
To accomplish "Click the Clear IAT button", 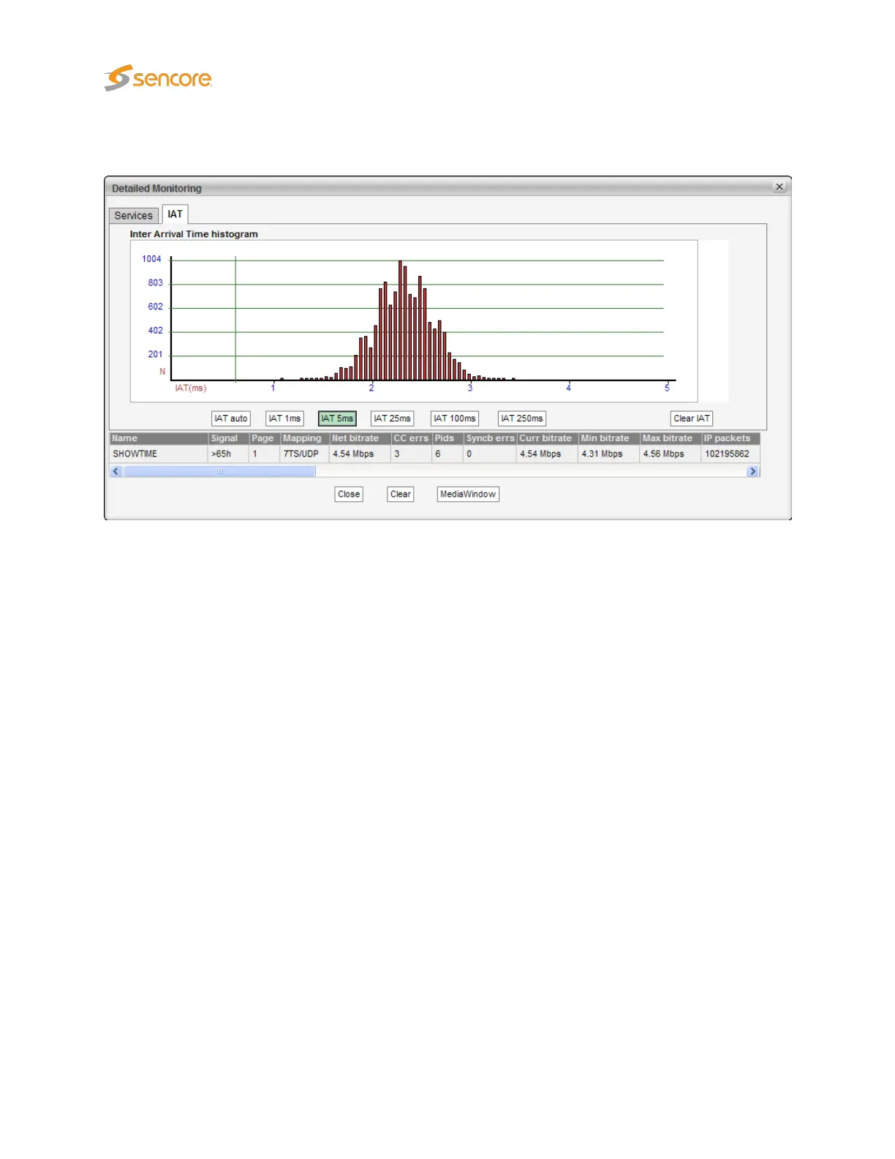I will click(692, 419).
